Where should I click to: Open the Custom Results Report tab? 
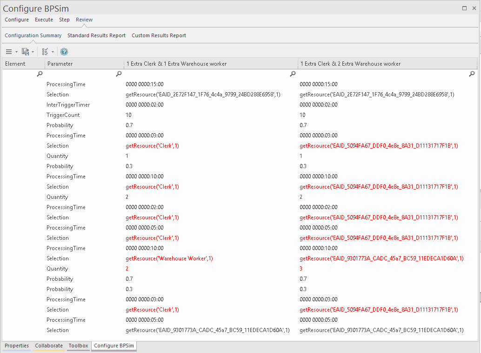[159, 35]
